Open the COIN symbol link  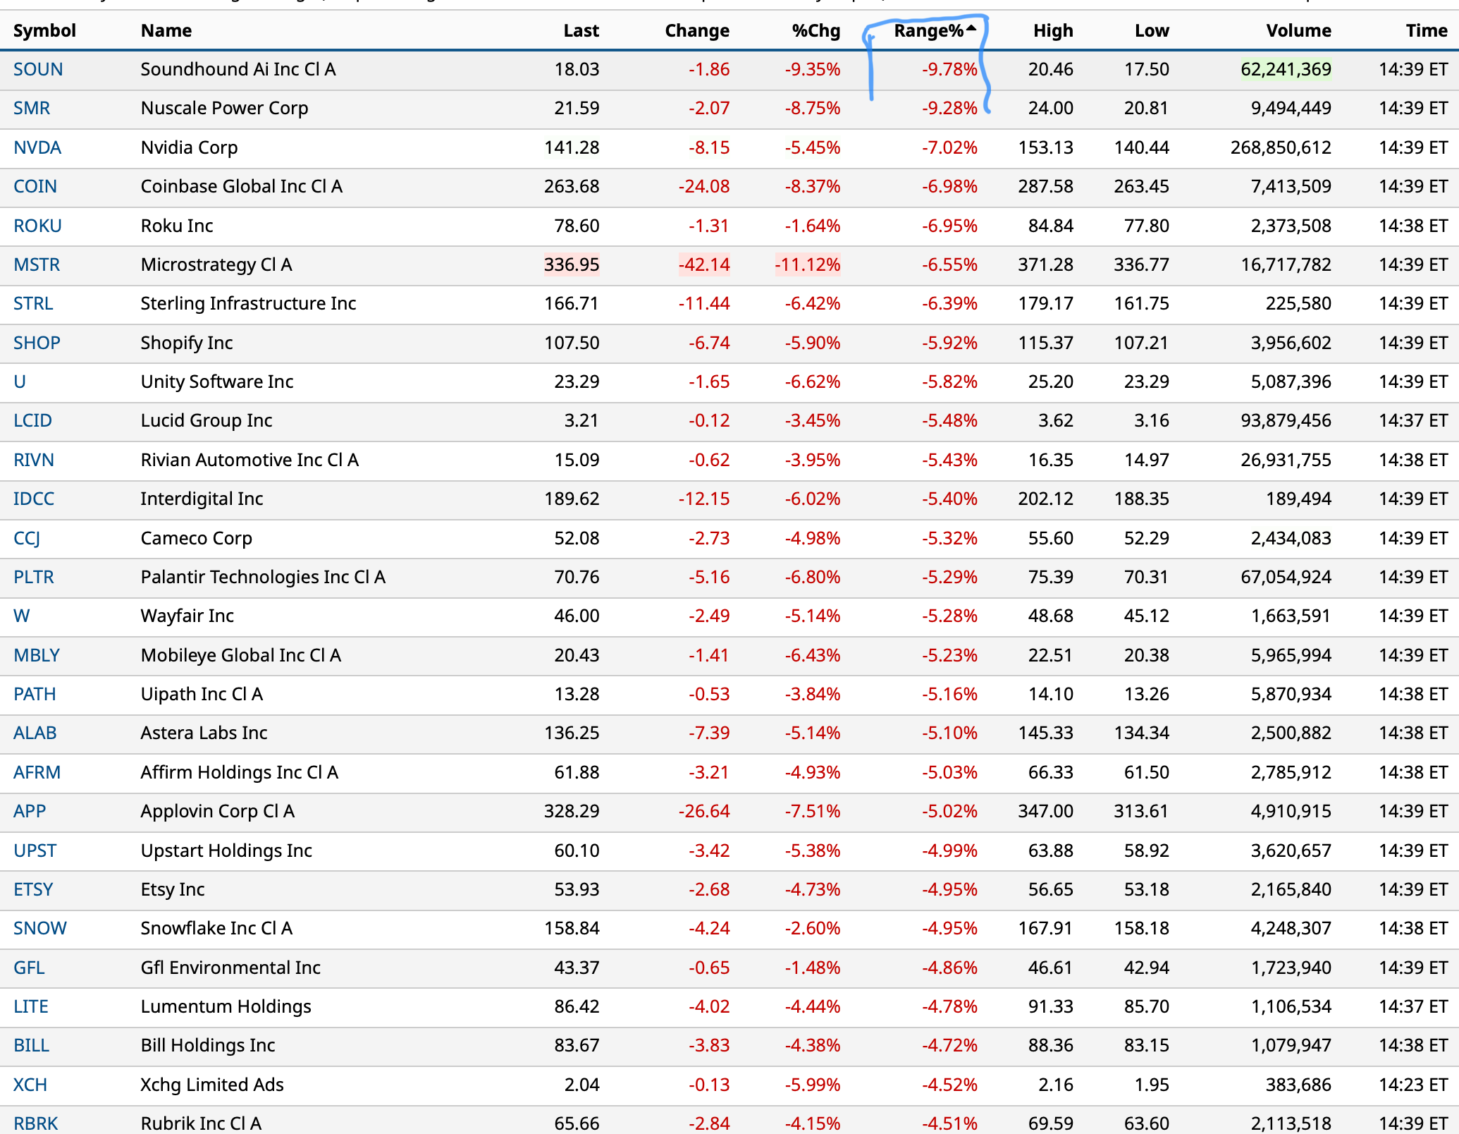(x=35, y=187)
